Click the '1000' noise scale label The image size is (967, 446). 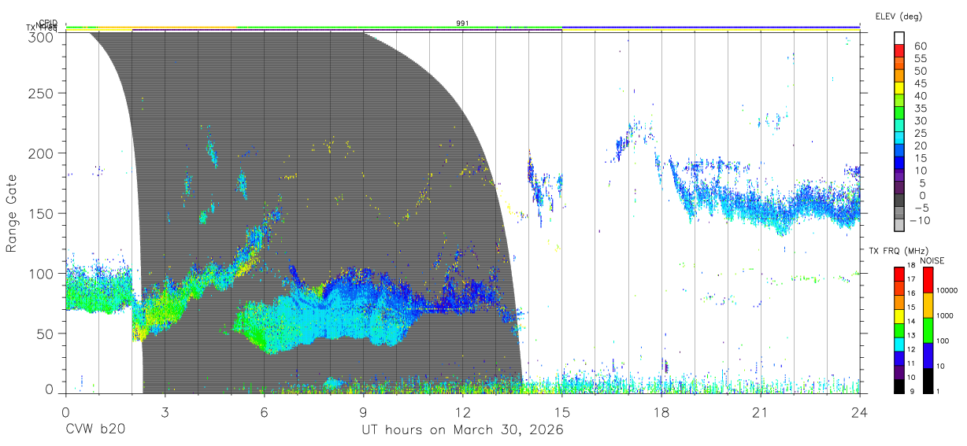point(947,315)
